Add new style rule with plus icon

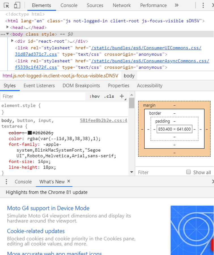tap(122, 96)
